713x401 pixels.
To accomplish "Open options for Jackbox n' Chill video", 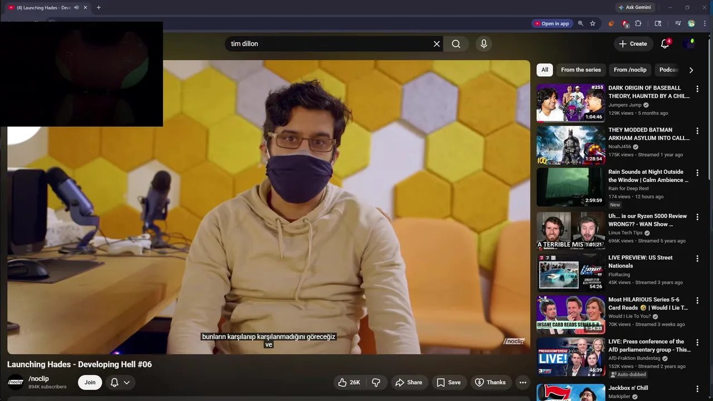I will 697,389.
